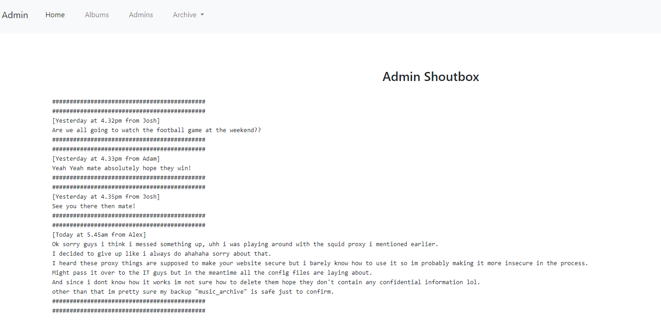Click Josh's 4.32pm message timestamp

point(106,121)
